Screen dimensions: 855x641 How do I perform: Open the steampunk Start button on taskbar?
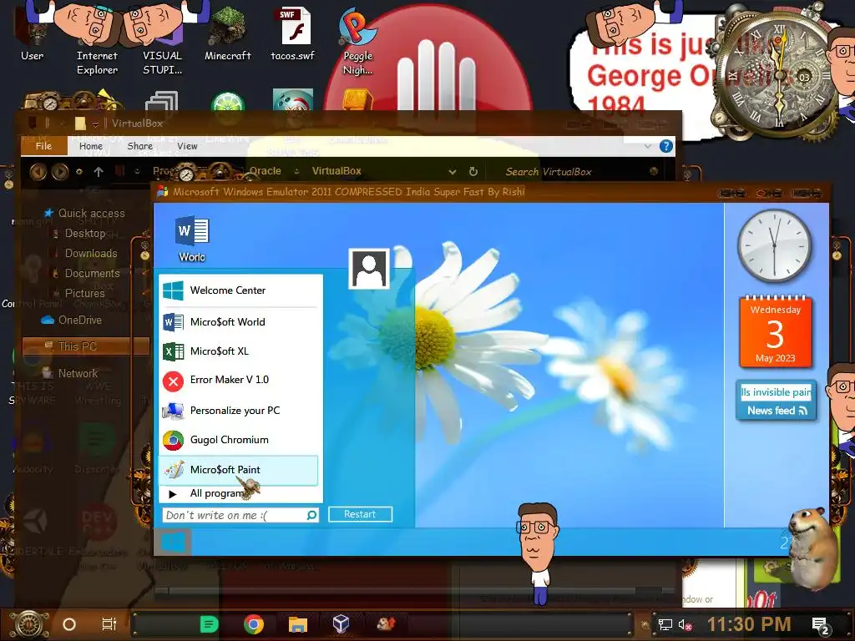point(29,624)
